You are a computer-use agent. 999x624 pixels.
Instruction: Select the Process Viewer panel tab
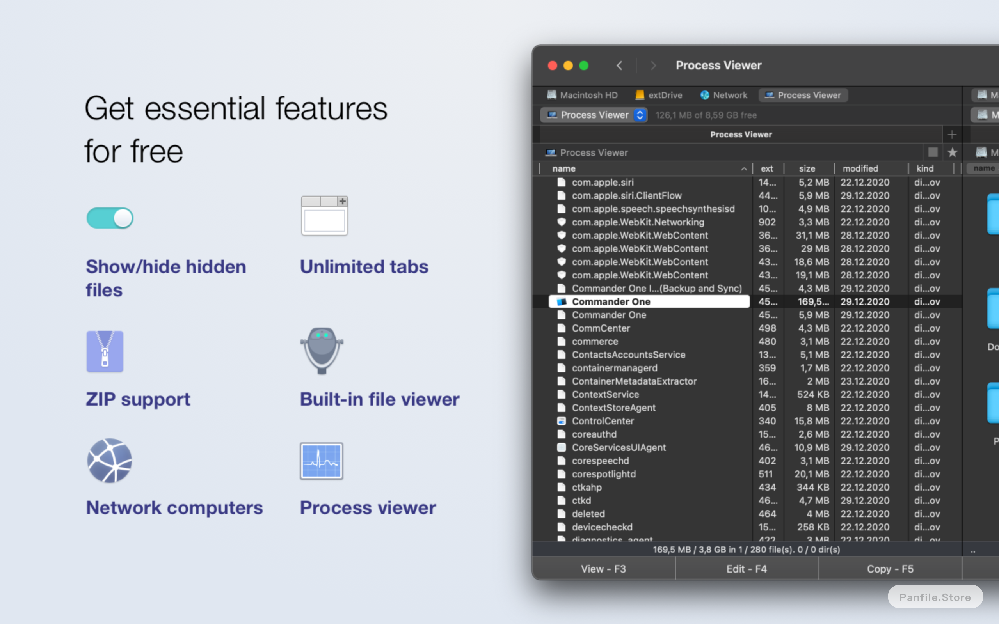click(741, 135)
